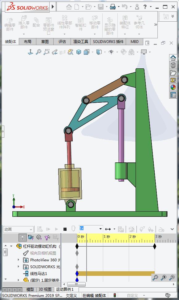
Task: Open the Appearances color ball panel icon
Action: click(173, 88)
